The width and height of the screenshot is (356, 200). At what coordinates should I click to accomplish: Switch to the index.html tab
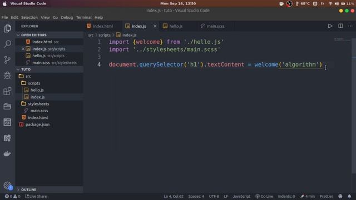pyautogui.click(x=102, y=26)
